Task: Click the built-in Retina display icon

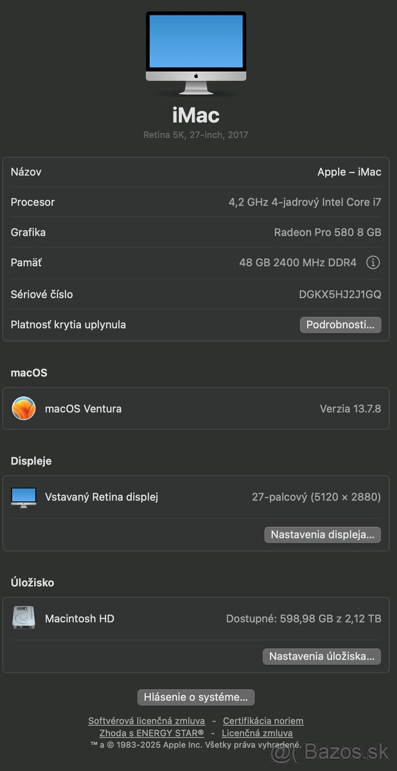Action: [24, 497]
